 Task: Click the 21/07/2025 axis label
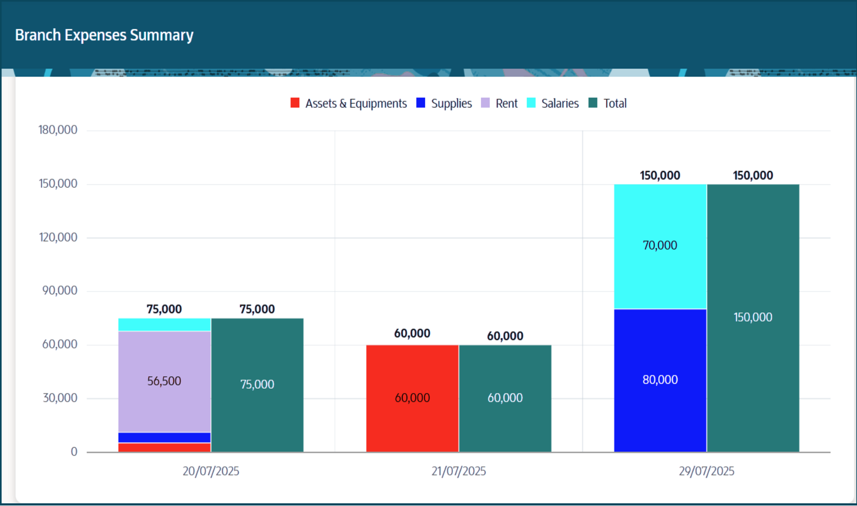(x=458, y=471)
